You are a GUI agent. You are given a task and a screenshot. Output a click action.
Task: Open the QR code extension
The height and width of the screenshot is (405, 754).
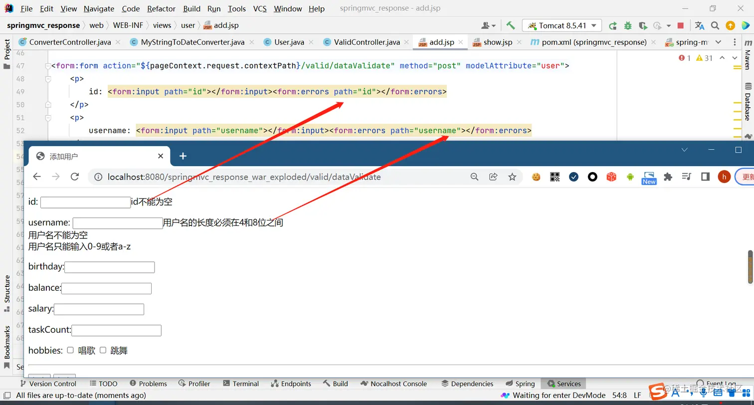[x=555, y=177]
